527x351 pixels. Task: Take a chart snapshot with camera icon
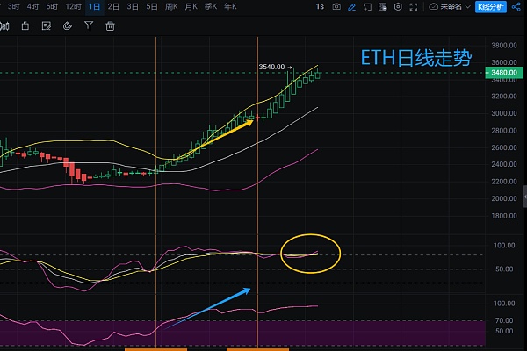coord(336,7)
